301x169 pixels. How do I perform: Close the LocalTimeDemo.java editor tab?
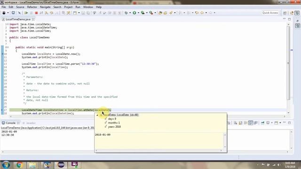pos(33,19)
